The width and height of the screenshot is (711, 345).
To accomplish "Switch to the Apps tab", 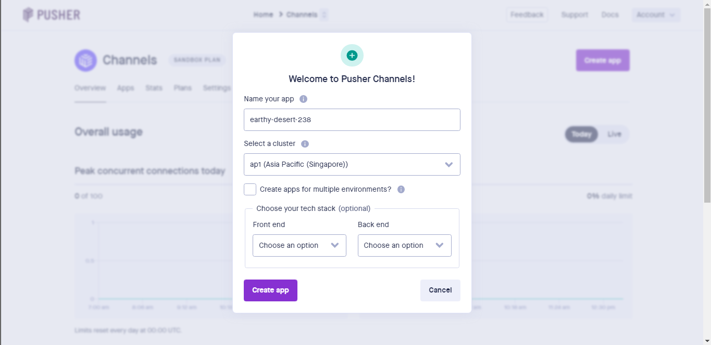I will click(x=125, y=88).
